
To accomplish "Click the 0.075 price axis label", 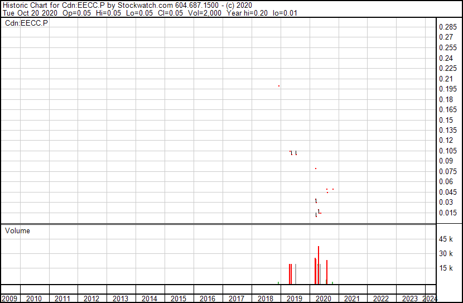I will (x=447, y=171).
